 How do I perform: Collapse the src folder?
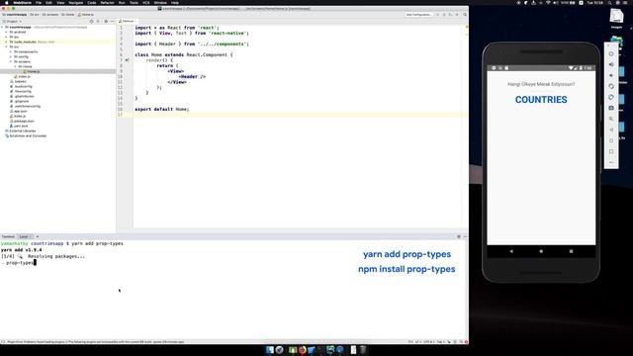pos(7,46)
